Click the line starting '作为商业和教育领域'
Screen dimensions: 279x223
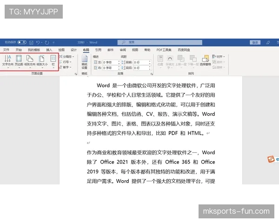(151, 152)
